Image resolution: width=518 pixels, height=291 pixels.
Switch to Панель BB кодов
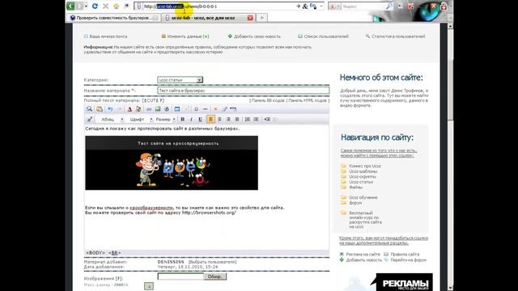tap(268, 100)
